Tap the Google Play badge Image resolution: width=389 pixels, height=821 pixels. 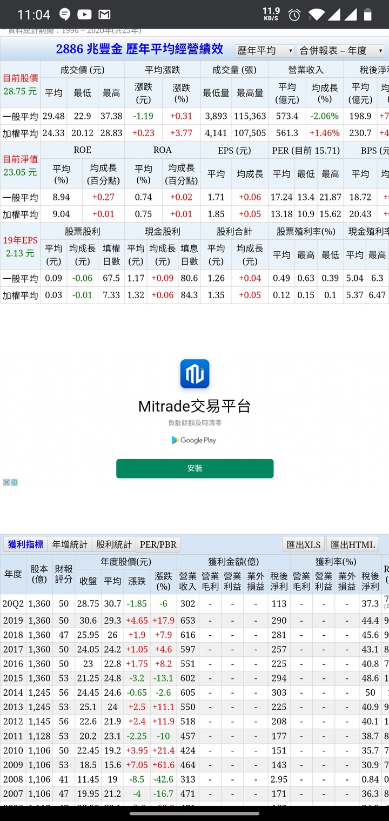(x=194, y=440)
